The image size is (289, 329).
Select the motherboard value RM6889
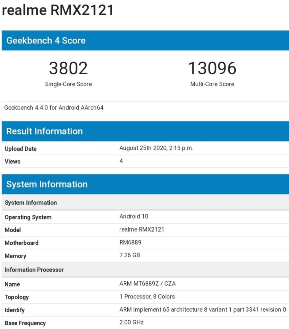click(x=130, y=242)
